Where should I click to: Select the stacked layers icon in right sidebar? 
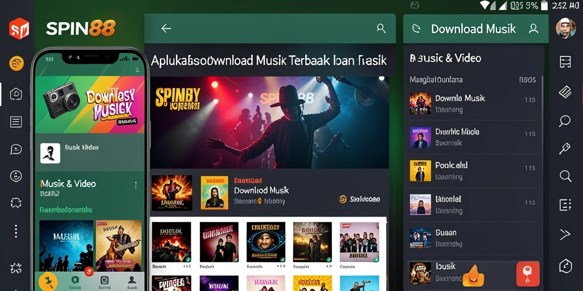(x=565, y=92)
